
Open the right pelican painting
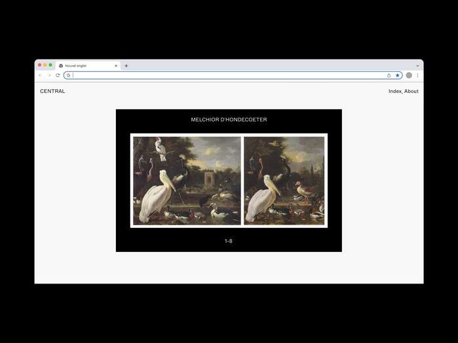click(x=284, y=181)
